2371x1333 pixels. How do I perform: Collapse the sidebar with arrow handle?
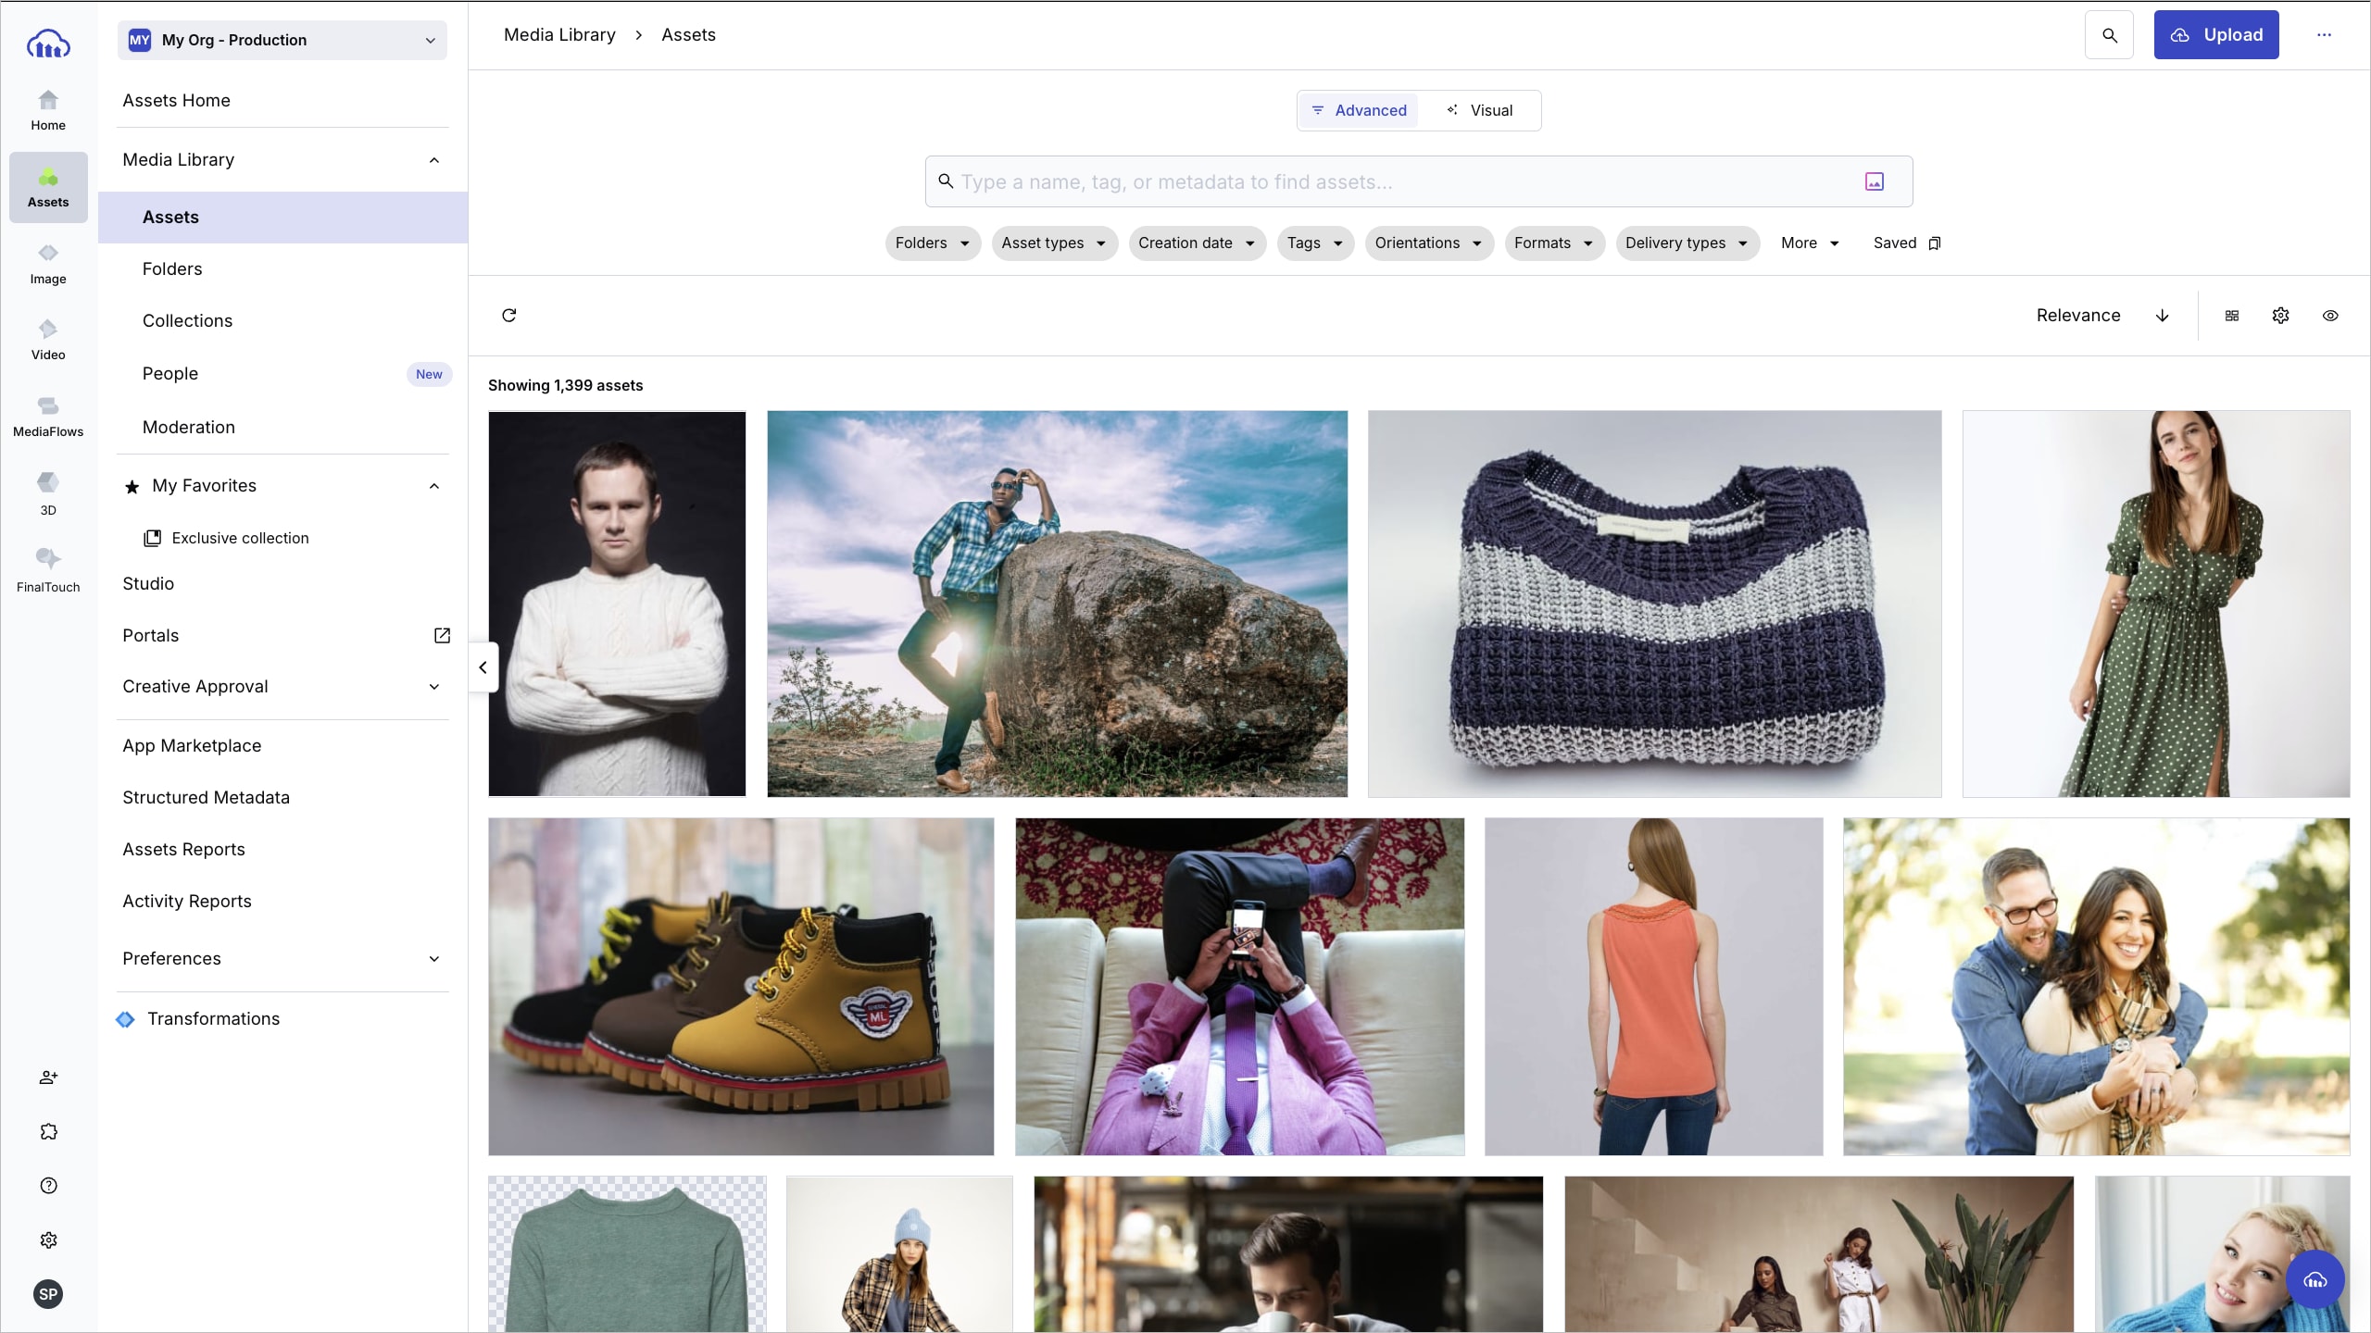point(483,666)
